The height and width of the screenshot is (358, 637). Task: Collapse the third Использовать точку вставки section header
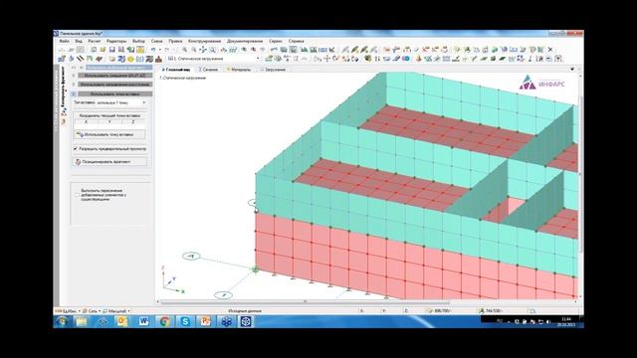(115, 93)
